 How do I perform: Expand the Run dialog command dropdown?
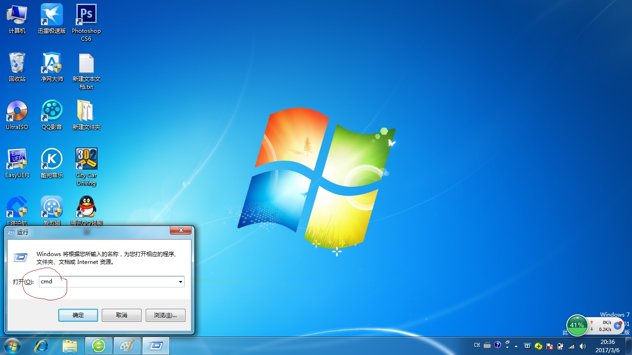pos(180,282)
